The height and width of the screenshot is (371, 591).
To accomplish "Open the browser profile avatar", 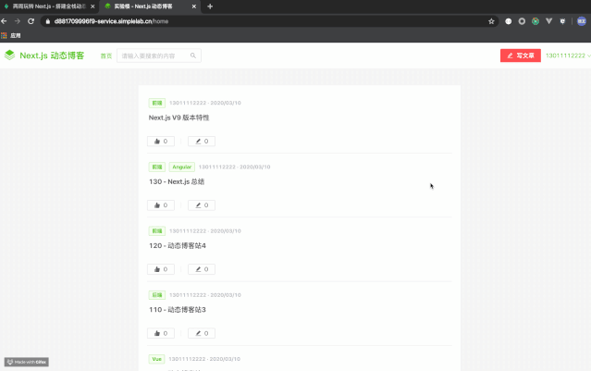I will click(x=582, y=21).
